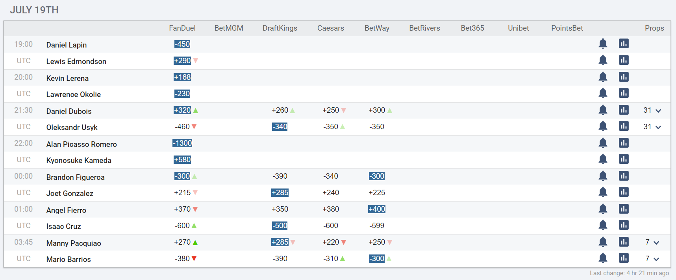The width and height of the screenshot is (676, 280).
Task: Open odds chart for Joet Gonzalez
Action: [x=624, y=192]
